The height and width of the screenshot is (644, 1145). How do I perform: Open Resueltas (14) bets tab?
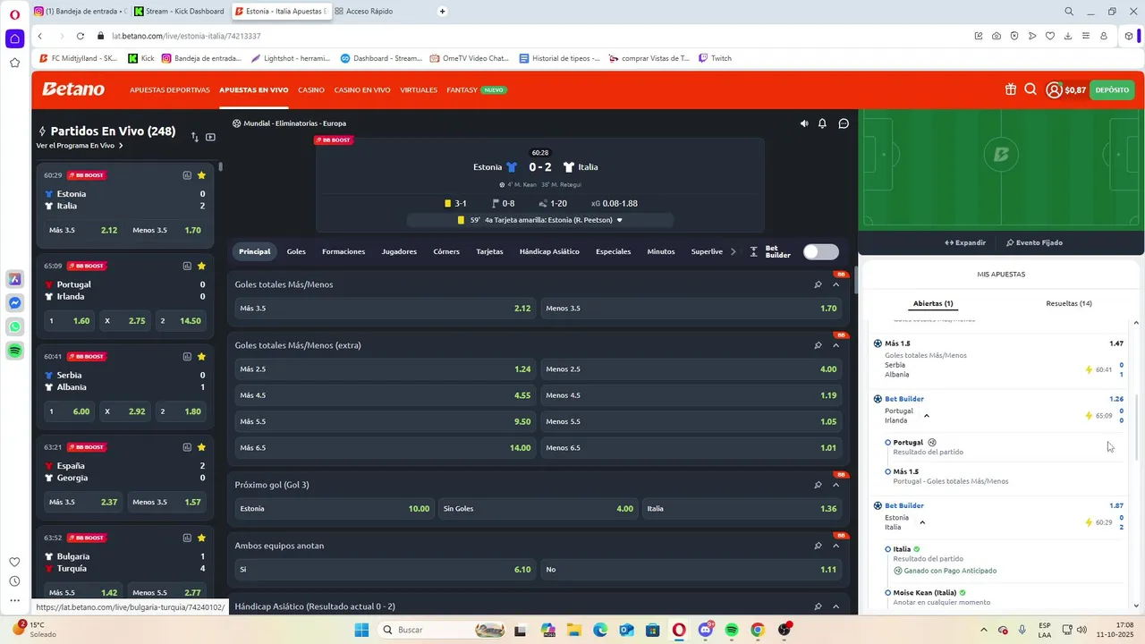tap(1069, 303)
